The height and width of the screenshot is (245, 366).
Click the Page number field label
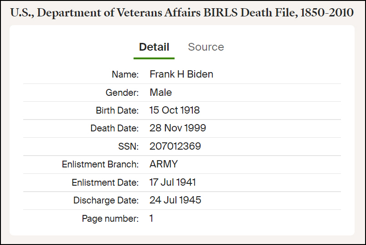[x=110, y=219]
